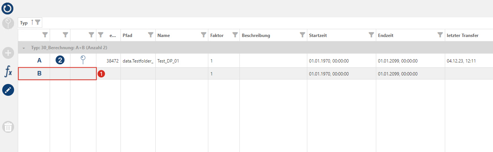Open filter for the Pfad column
Viewport: 493px width, 152px height.
pyautogui.click(x=150, y=35)
